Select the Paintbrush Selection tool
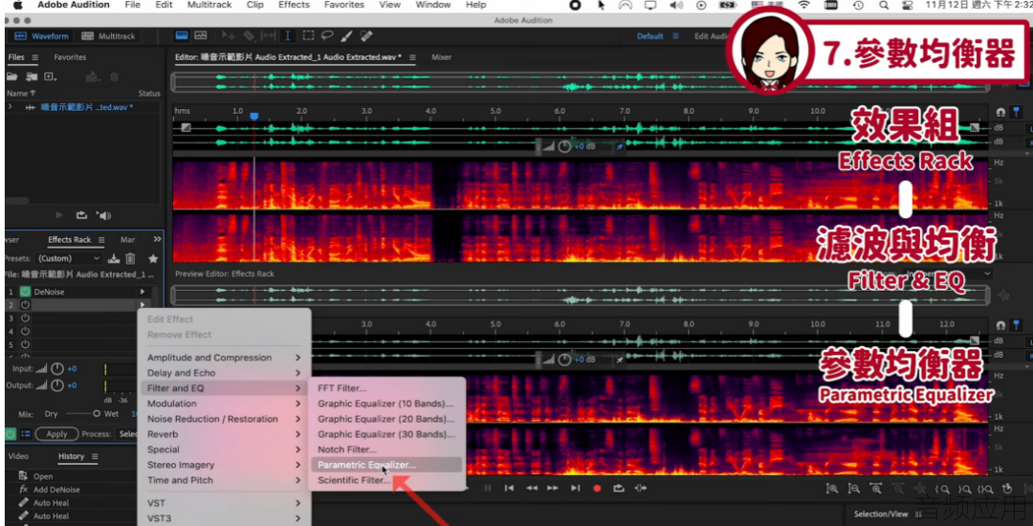This screenshot has width=1033, height=526. 346,35
